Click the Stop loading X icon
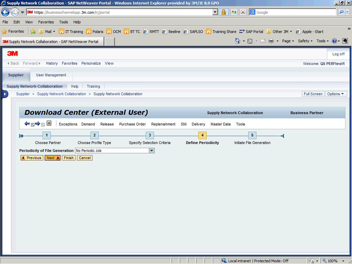Image resolution: width=352 pixels, height=264 pixels. point(243,12)
